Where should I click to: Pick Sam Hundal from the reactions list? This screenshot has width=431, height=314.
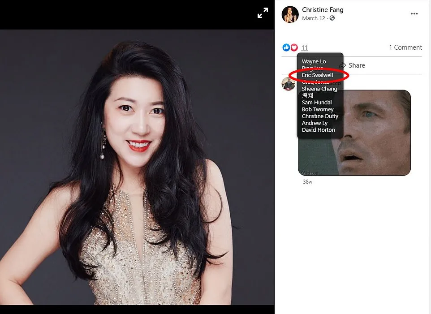316,103
